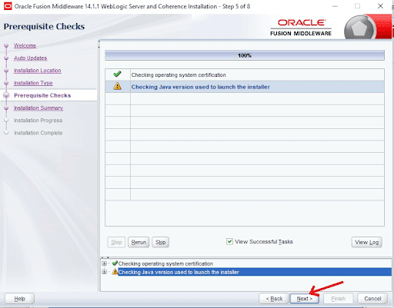This screenshot has height=308, width=394.
Task: Select the Checking Java version table row
Action: pyautogui.click(x=245, y=87)
